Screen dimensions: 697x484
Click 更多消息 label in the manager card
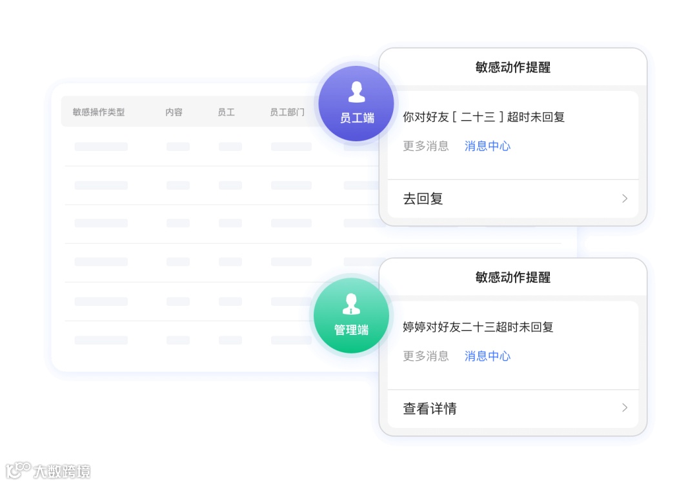pyautogui.click(x=426, y=356)
